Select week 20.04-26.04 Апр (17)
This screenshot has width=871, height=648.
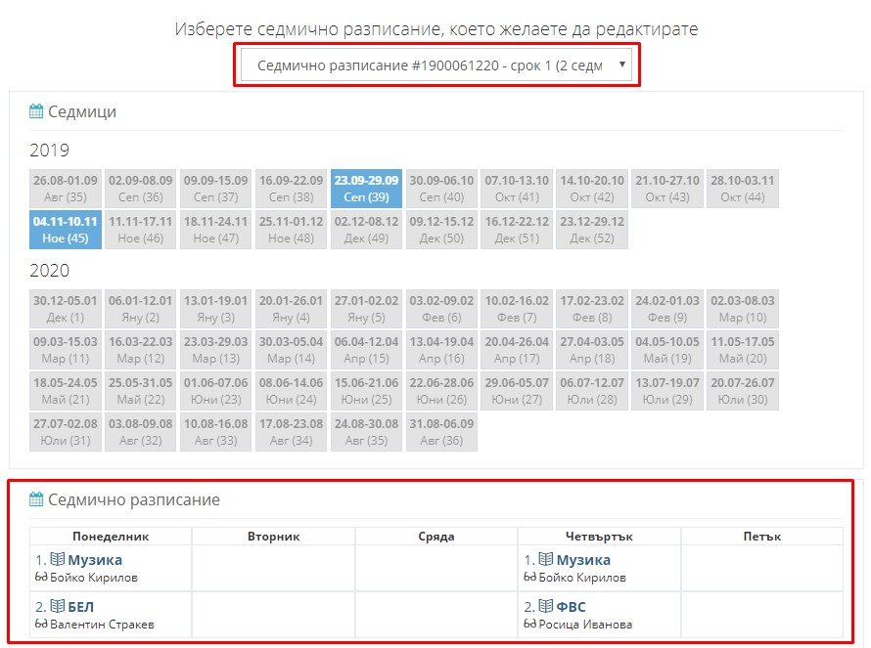pyautogui.click(x=517, y=350)
